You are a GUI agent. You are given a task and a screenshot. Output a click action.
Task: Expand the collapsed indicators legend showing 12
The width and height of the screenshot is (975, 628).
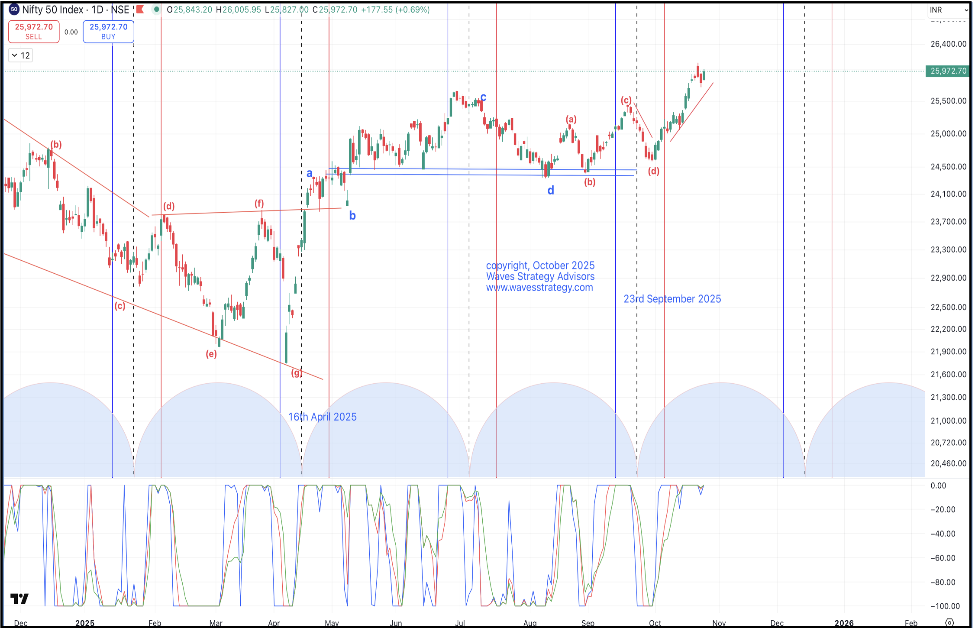[x=21, y=55]
